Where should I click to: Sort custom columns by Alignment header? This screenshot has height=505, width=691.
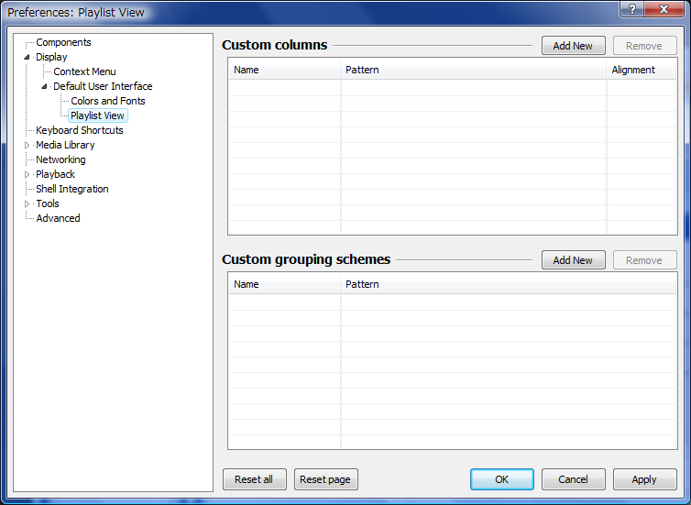(633, 70)
